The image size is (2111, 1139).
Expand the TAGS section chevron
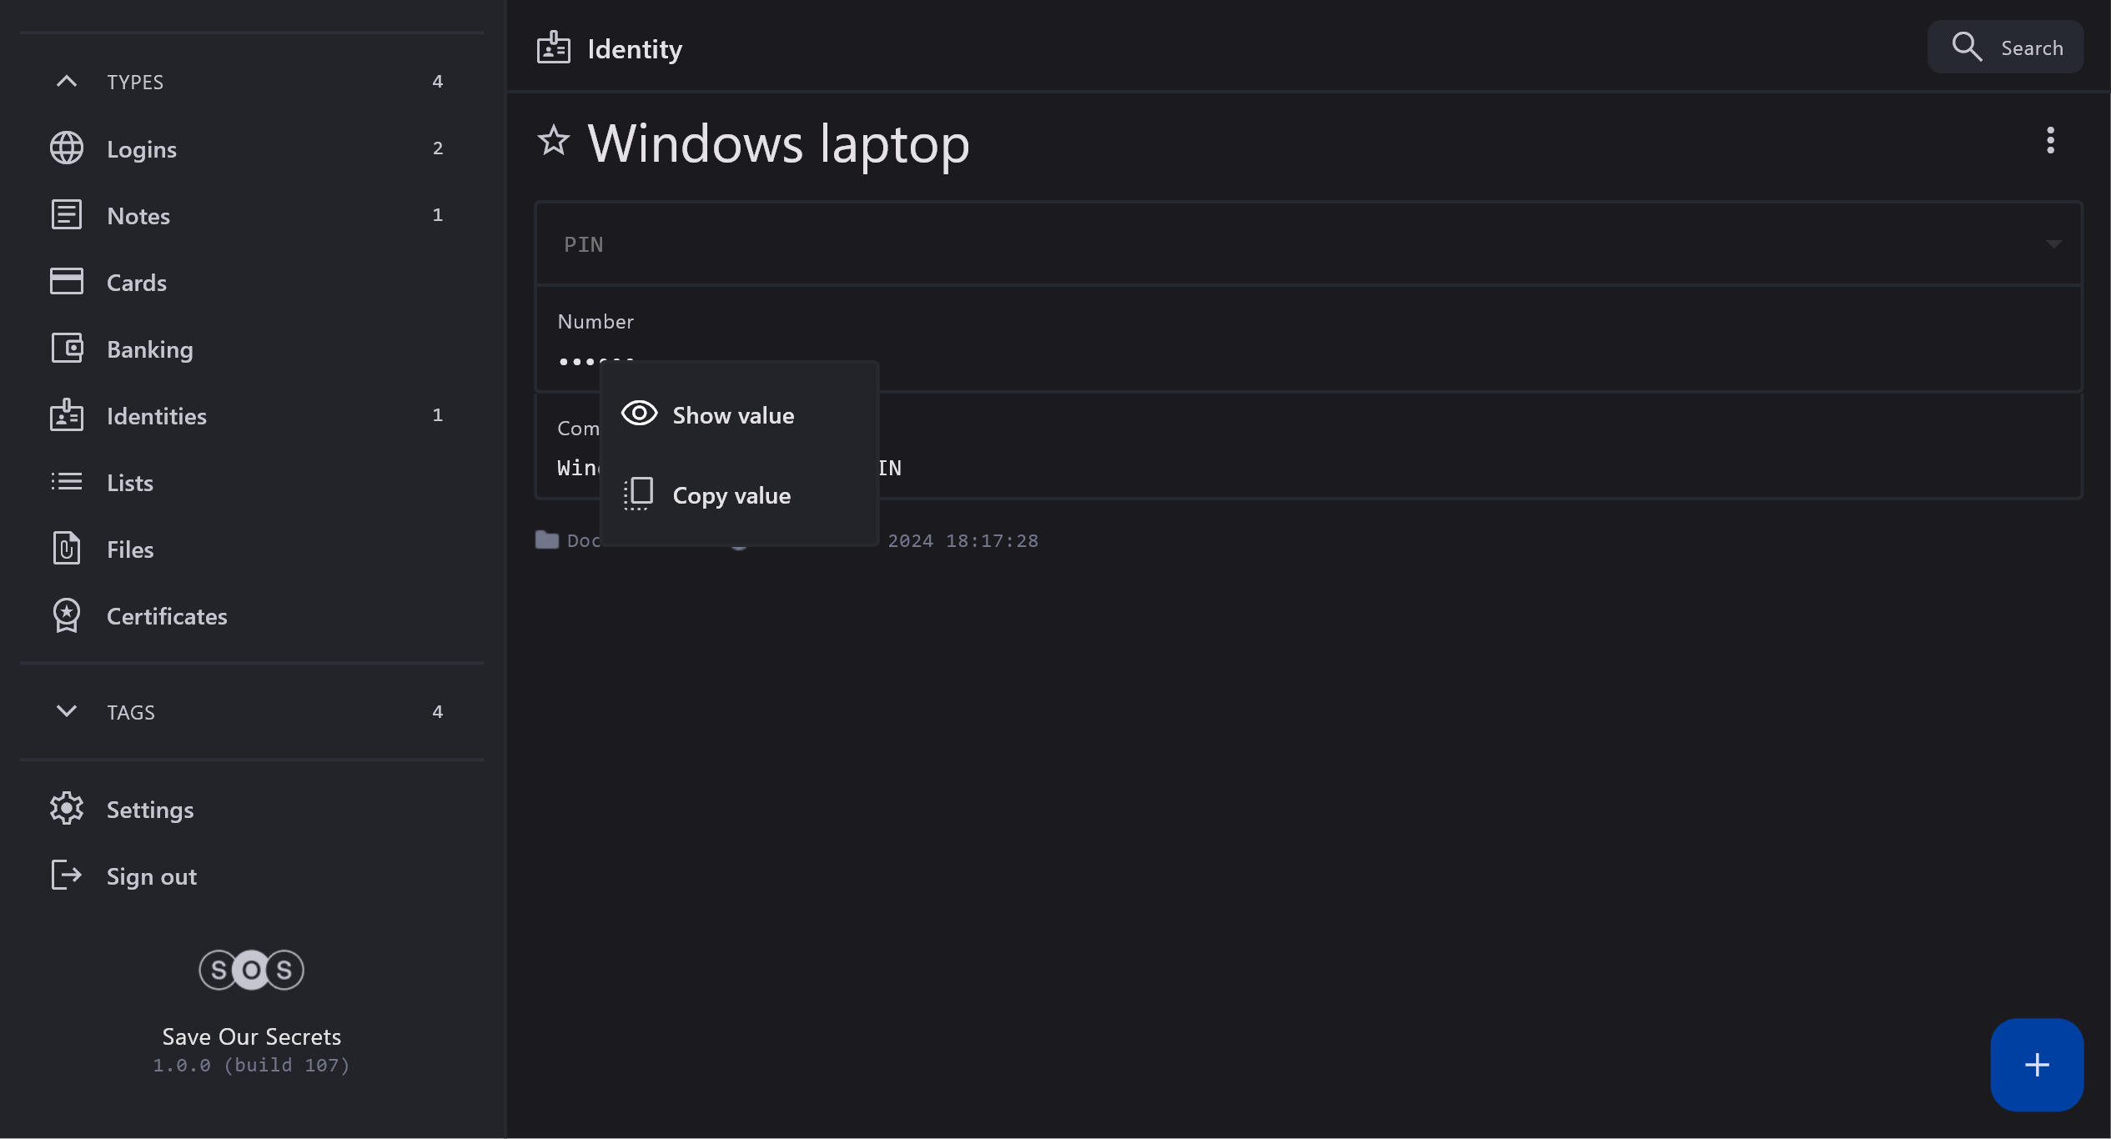point(66,711)
